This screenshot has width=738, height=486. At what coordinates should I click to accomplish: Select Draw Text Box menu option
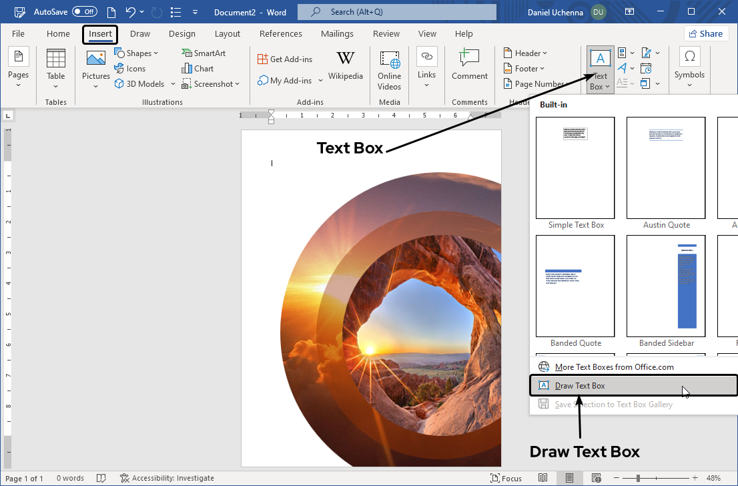coord(580,386)
